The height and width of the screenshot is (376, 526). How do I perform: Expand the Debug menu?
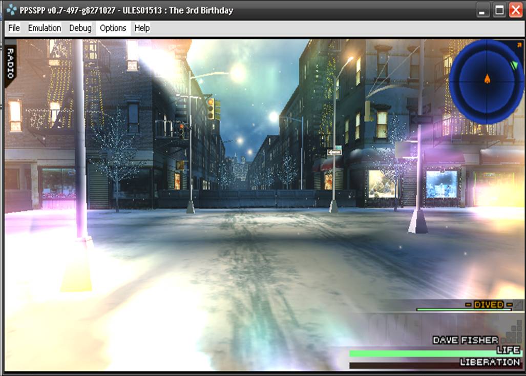coord(80,28)
